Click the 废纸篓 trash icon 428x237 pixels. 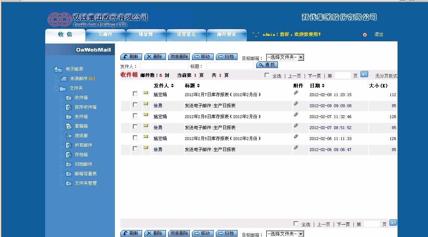pyautogui.click(x=69, y=136)
